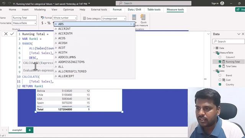Collapse the MeasureTable node
Viewport: 245px width, 138px height.
tap(214, 53)
